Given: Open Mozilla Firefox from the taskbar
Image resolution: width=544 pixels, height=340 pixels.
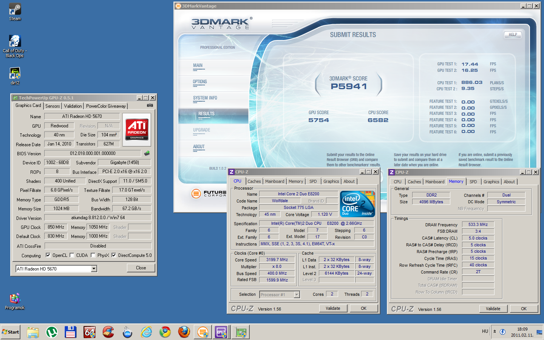Looking at the screenshot, I should (x=184, y=332).
